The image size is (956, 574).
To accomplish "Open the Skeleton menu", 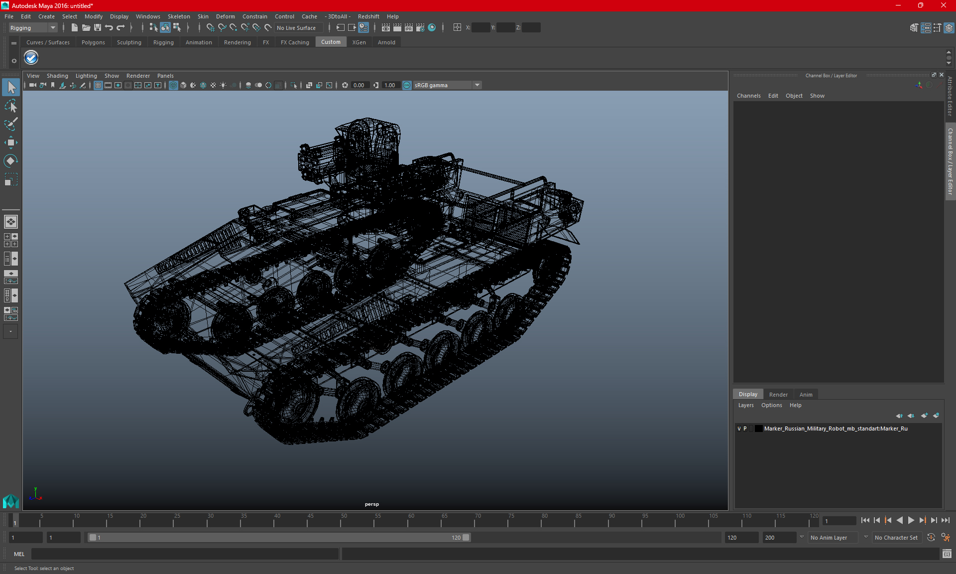I will point(179,16).
